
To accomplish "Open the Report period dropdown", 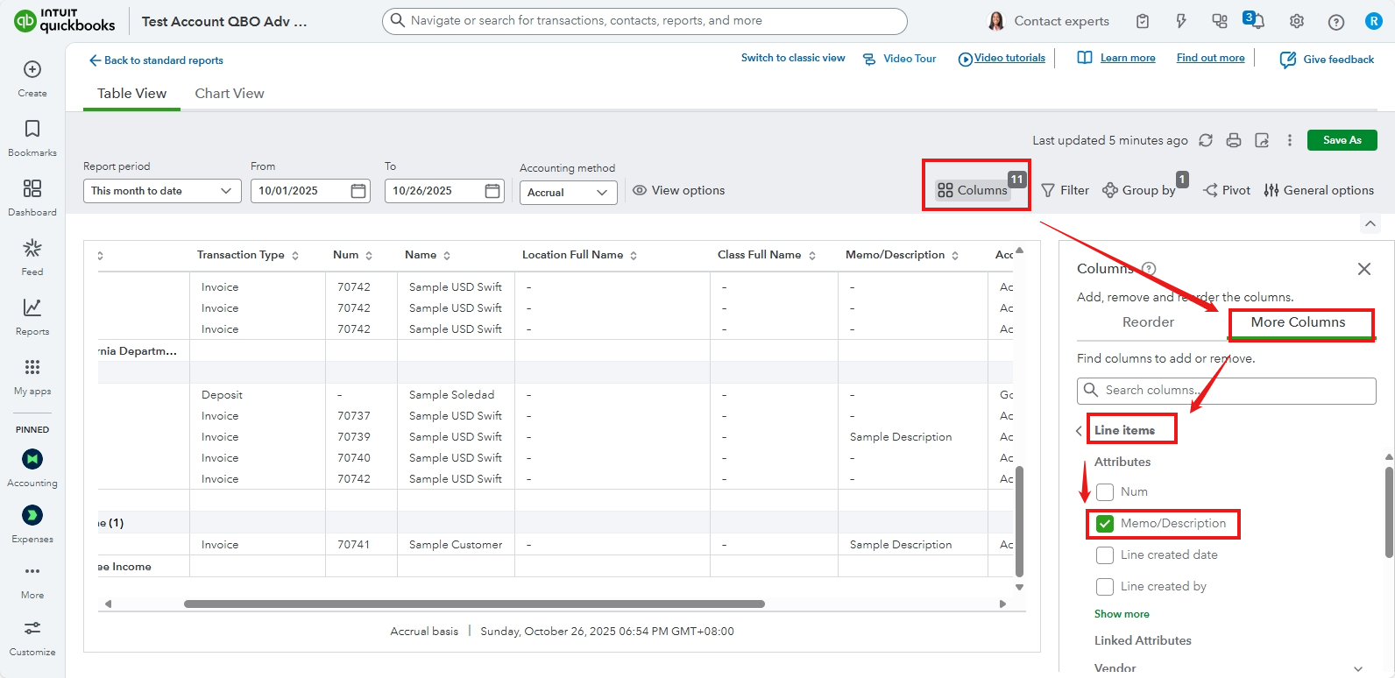I will [x=162, y=191].
